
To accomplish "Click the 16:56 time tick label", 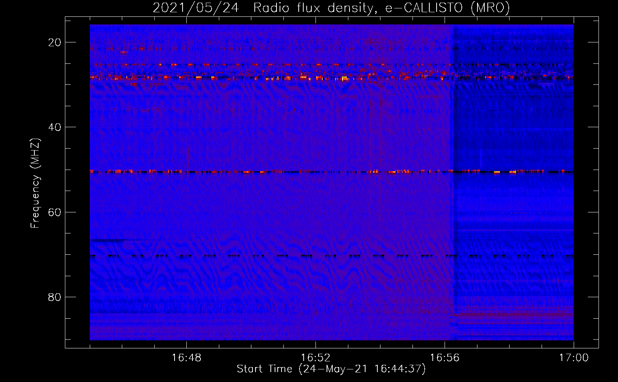I will (x=445, y=358).
